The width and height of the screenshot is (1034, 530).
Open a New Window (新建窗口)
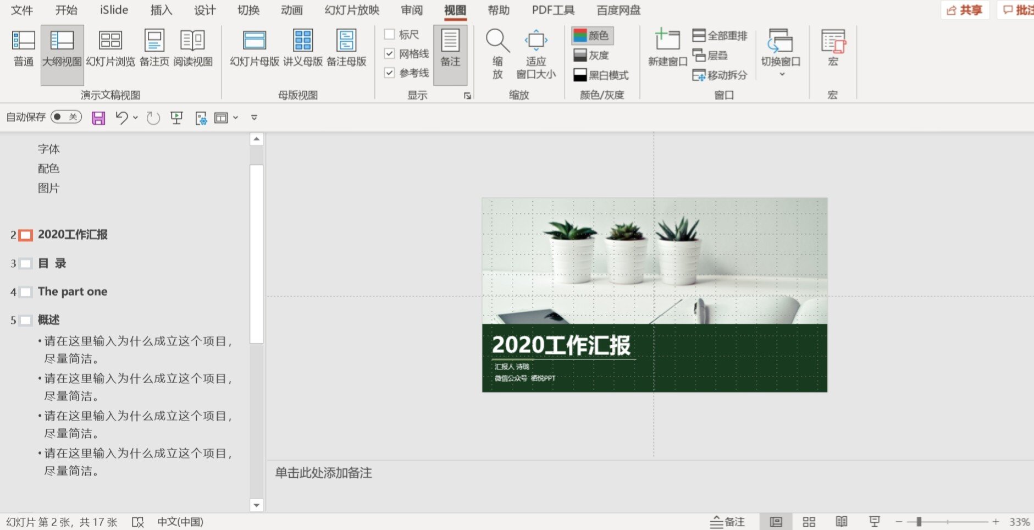tap(667, 48)
